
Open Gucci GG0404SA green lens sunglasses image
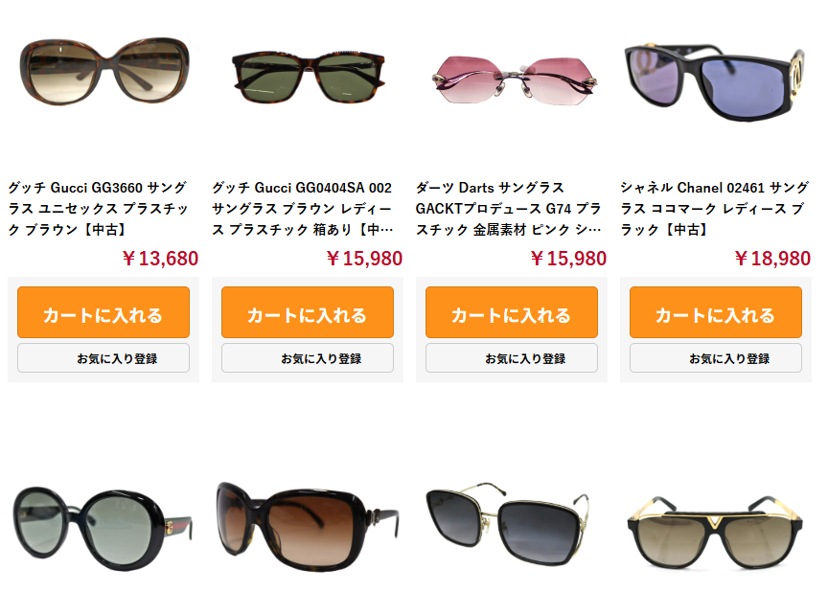(x=309, y=77)
